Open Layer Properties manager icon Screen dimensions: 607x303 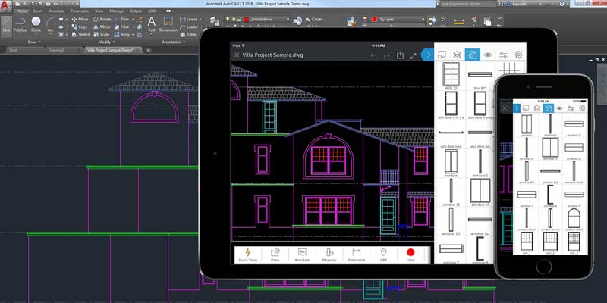tap(214, 20)
